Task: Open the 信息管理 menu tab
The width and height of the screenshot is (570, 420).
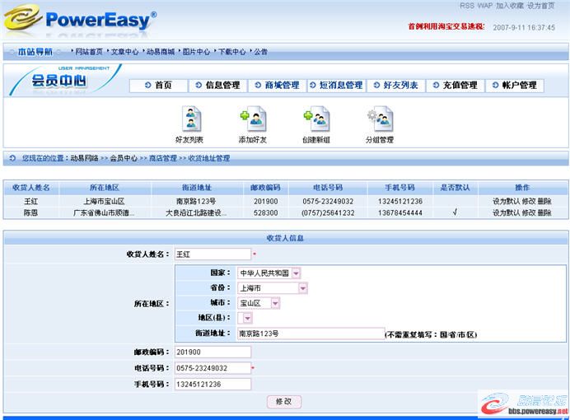Action: point(217,86)
